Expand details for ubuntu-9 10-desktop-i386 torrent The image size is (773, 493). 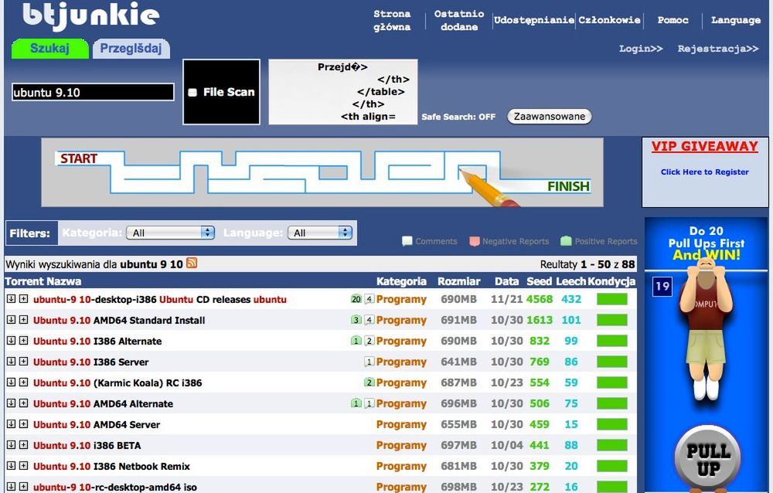[x=23, y=299]
